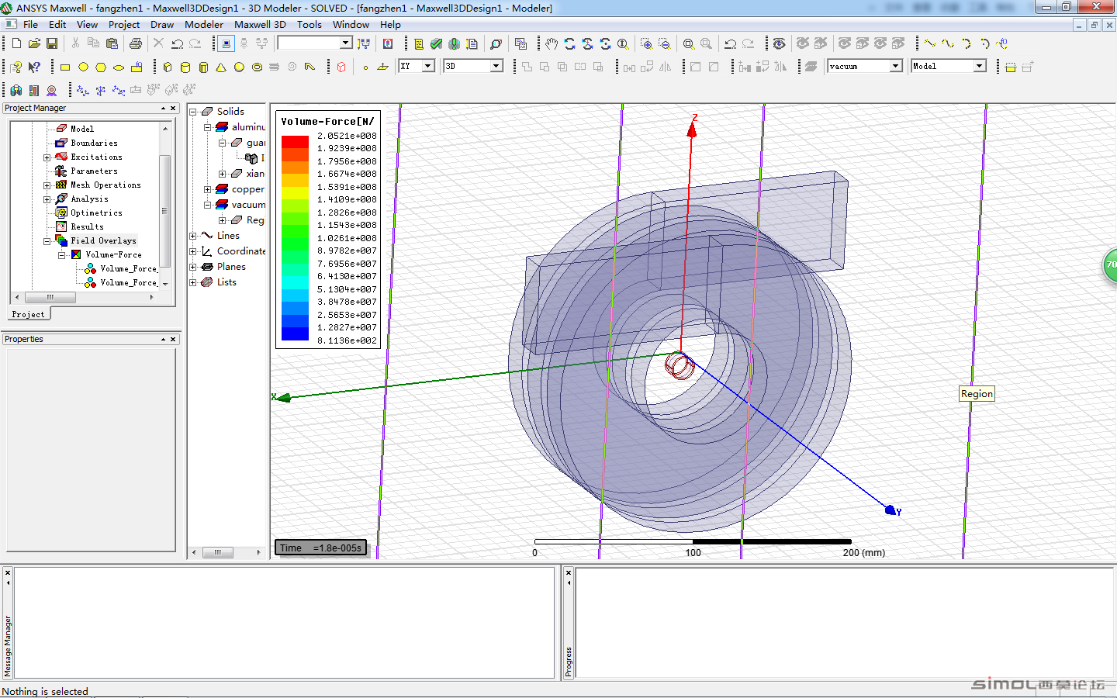Expand the Excitations tree node
Image resolution: width=1117 pixels, height=698 pixels.
click(x=47, y=157)
